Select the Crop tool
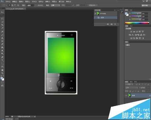 (x=2, y=25)
